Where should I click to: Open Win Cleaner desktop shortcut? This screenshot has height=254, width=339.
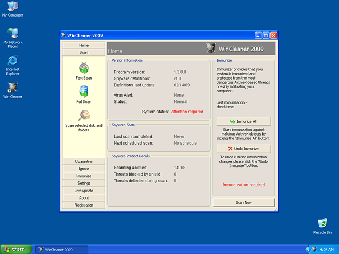12,88
